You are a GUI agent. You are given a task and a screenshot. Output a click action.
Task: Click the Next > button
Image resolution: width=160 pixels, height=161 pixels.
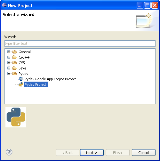pyautogui.click(x=92, y=153)
